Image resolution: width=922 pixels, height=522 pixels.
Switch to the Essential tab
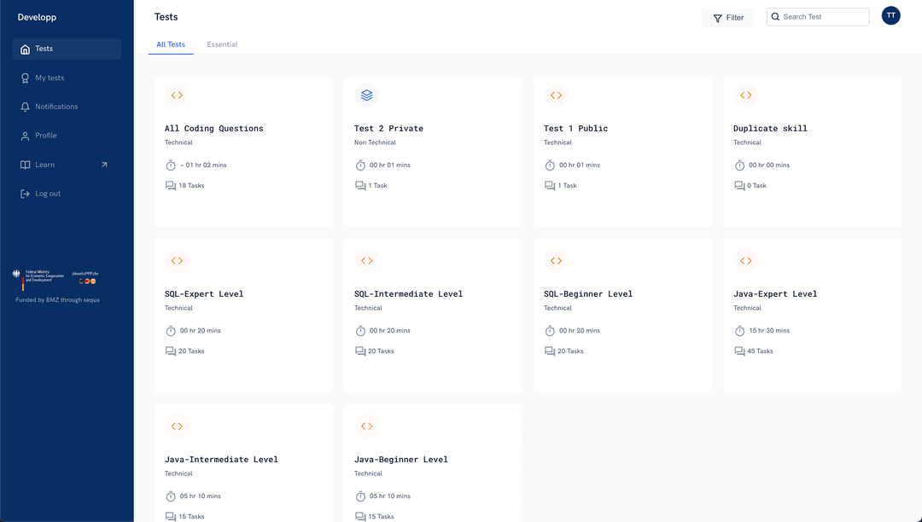222,44
